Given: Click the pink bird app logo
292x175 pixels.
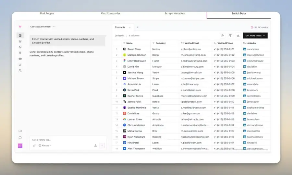Looking at the screenshot, I should (20, 27).
